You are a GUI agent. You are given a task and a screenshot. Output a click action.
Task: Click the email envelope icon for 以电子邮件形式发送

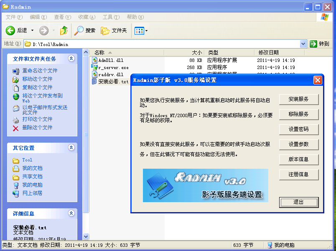[16, 108]
